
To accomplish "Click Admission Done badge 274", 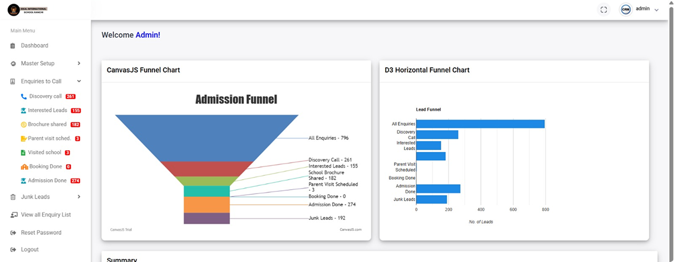I will click(76, 181).
